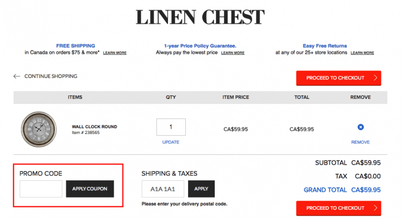Image resolution: width=404 pixels, height=219 pixels.
Task: Click the chevron on bottom Proceed to Checkout
Action: click(375, 208)
